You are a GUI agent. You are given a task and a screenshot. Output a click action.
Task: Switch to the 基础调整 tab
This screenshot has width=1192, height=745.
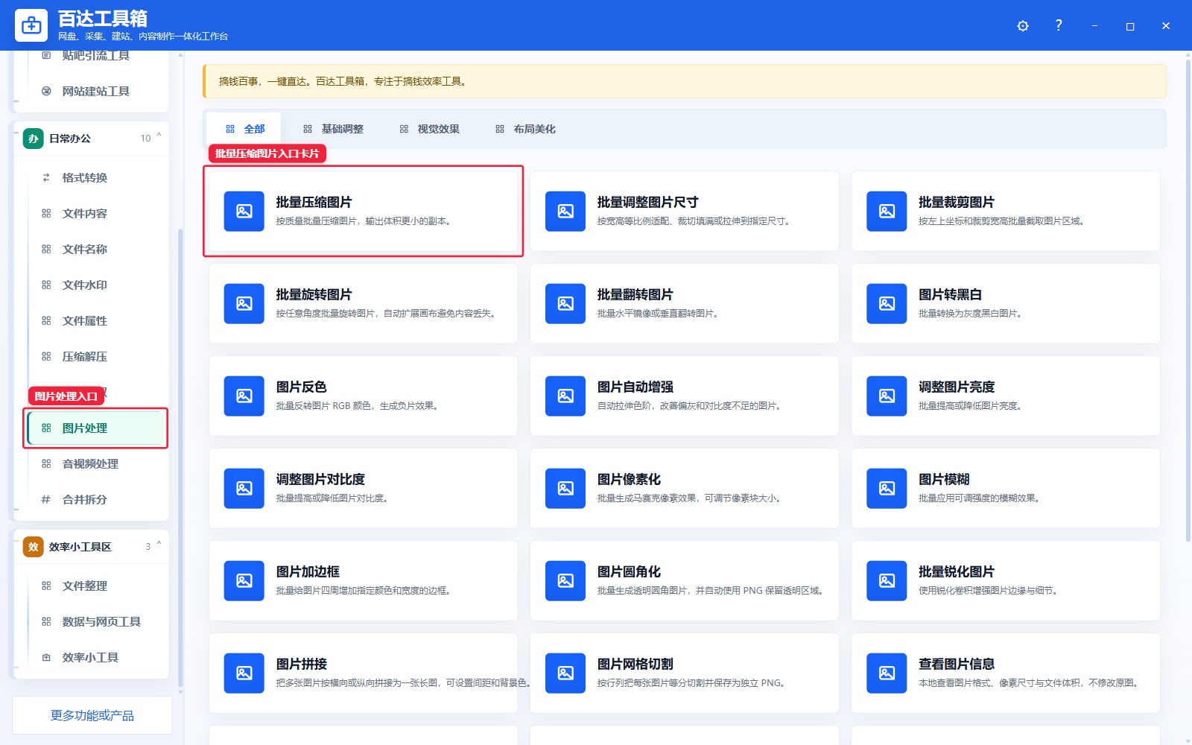(333, 129)
